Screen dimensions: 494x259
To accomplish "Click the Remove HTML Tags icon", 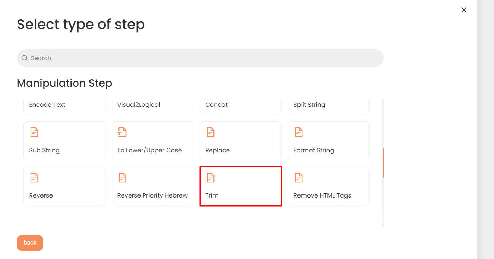I will tap(299, 178).
